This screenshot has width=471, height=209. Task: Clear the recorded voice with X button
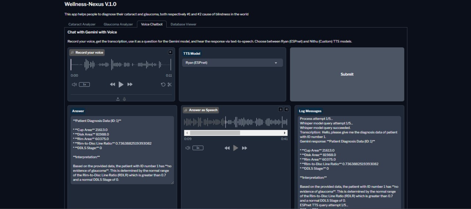[x=170, y=52]
